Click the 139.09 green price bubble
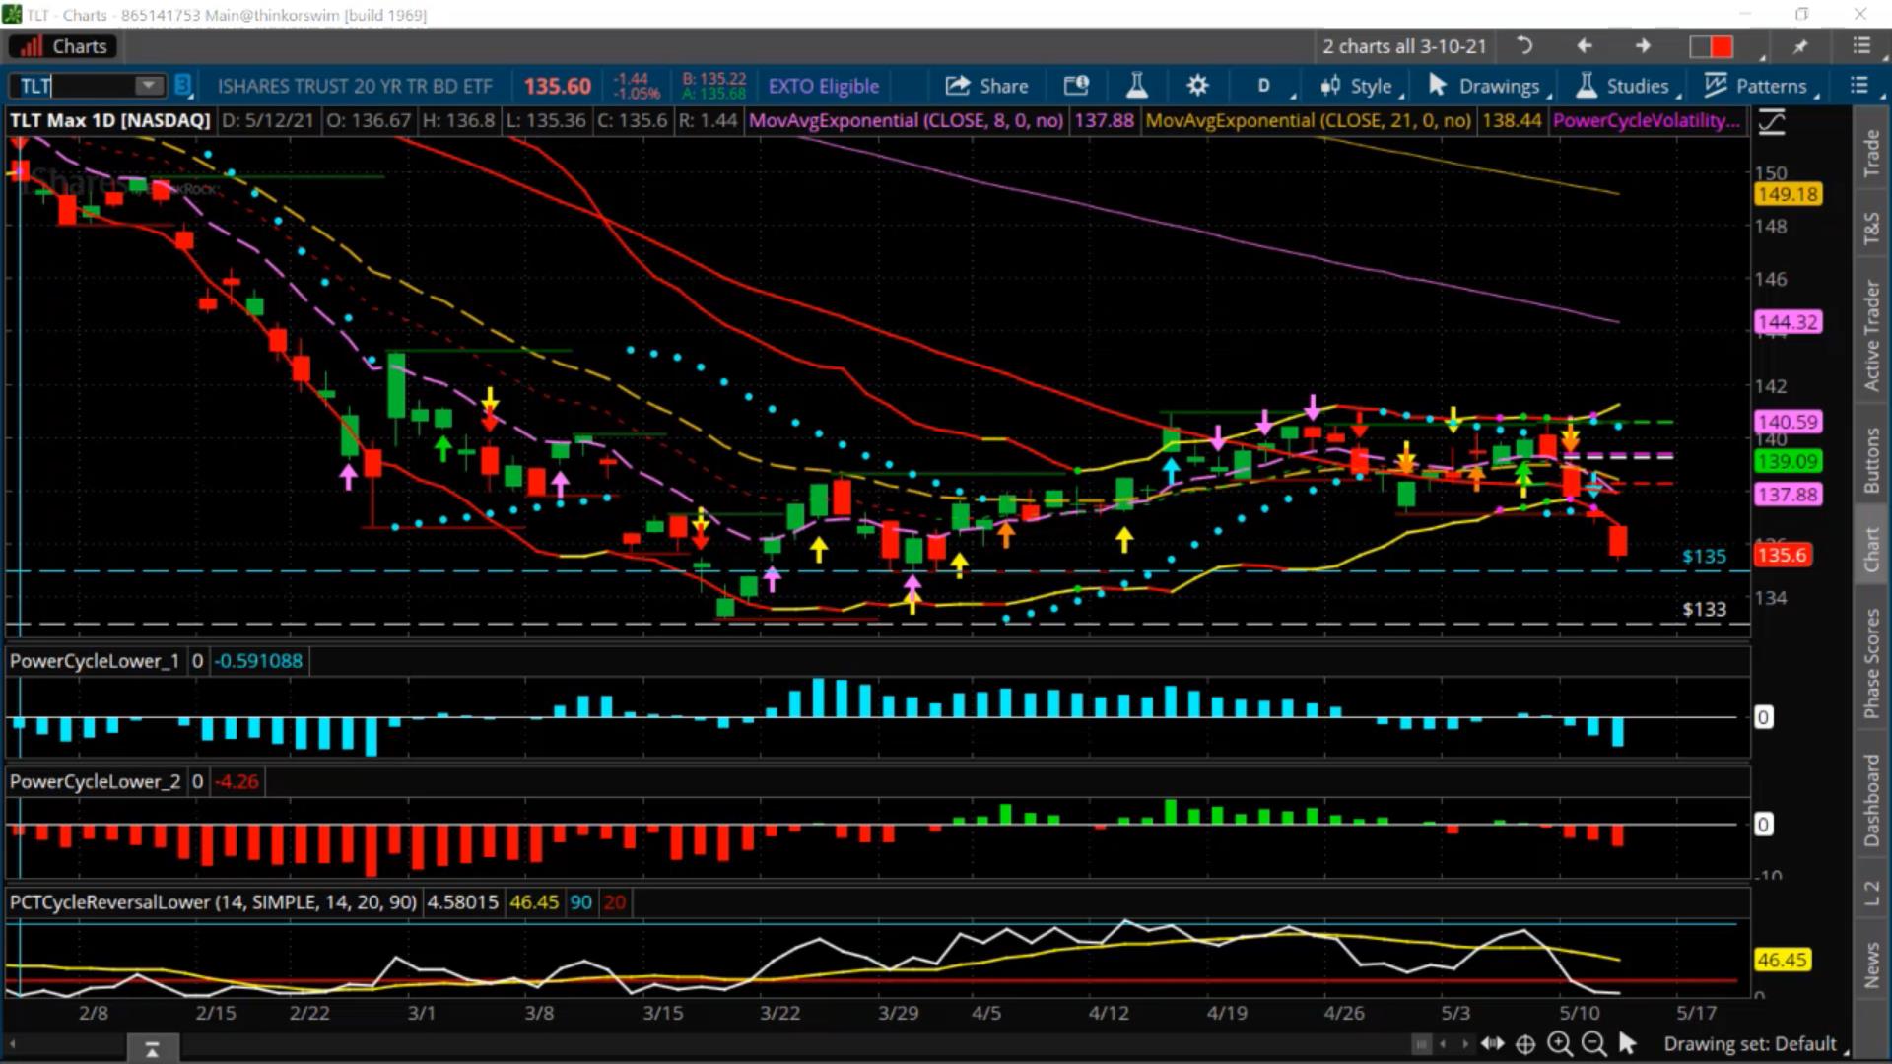Screen dimensions: 1892x1064 1788,461
